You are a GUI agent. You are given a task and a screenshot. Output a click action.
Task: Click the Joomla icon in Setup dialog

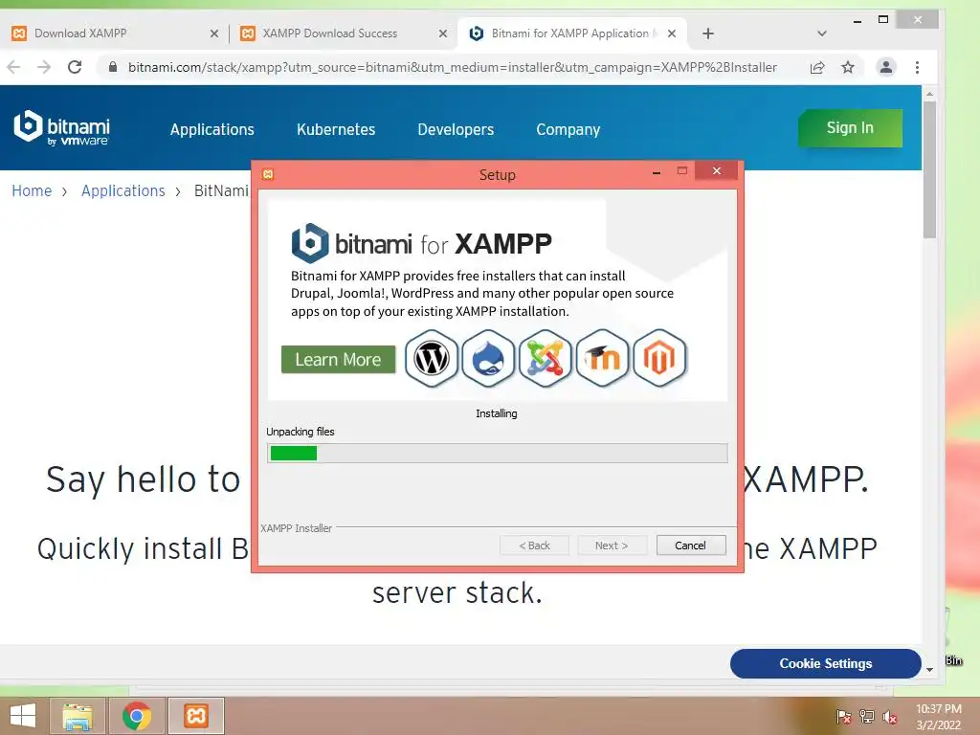click(545, 359)
